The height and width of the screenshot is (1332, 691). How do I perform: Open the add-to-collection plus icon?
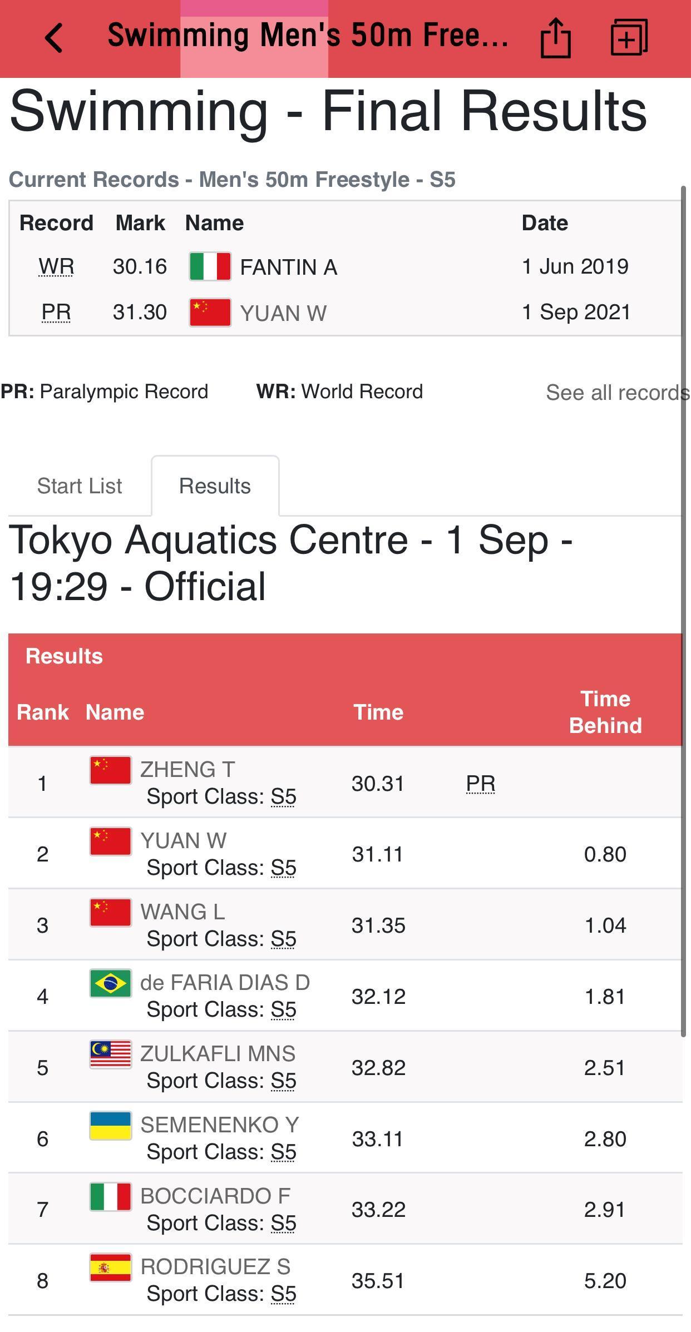click(x=629, y=38)
